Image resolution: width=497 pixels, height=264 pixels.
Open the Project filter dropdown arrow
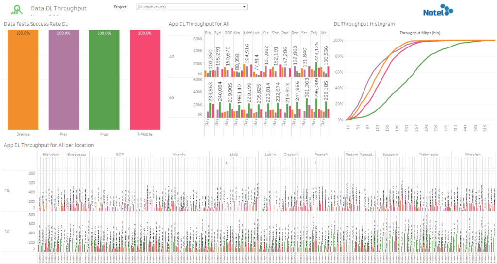[245, 7]
